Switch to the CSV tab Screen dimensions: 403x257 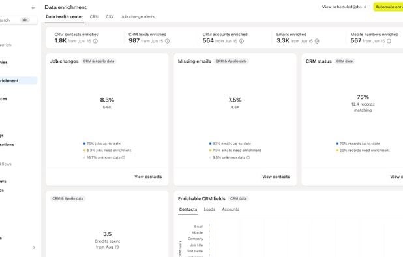coord(110,17)
